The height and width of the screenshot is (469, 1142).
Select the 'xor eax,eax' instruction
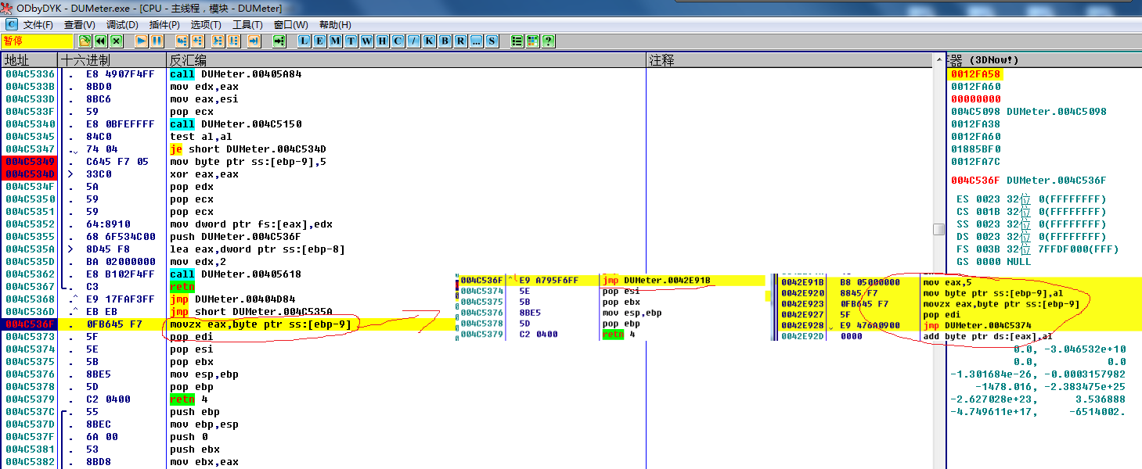pos(204,174)
